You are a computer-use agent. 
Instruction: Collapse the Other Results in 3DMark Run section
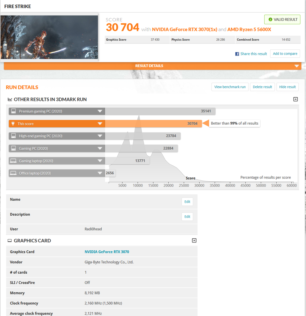pyautogui.click(x=295, y=99)
